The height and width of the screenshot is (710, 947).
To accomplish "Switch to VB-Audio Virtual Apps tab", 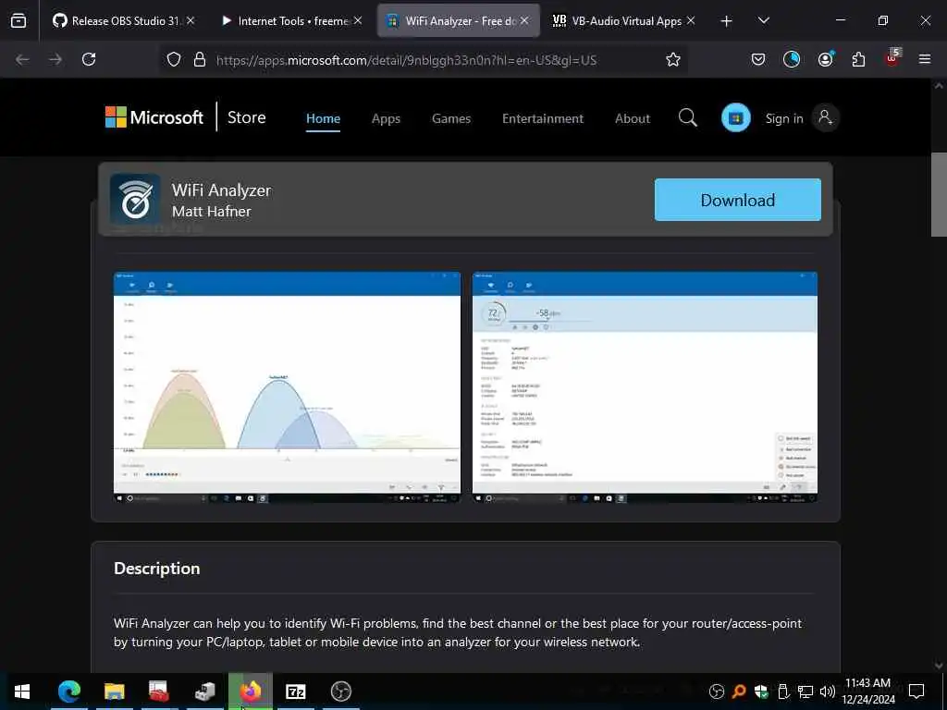I will click(x=624, y=20).
